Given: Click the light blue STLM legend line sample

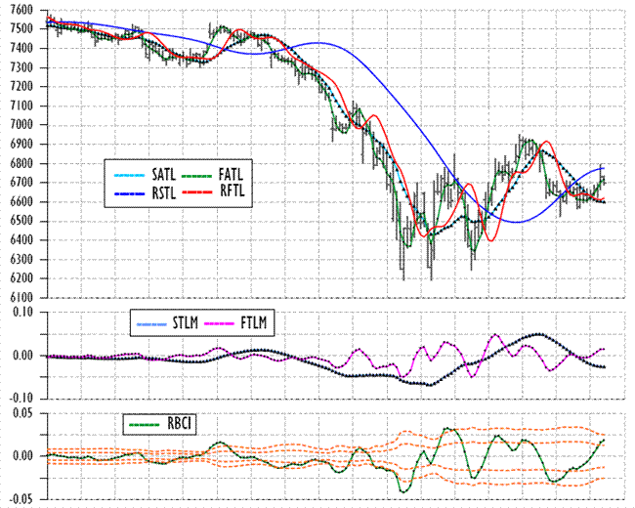Looking at the screenshot, I should [151, 324].
